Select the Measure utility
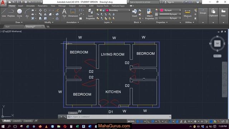 tap(187, 13)
